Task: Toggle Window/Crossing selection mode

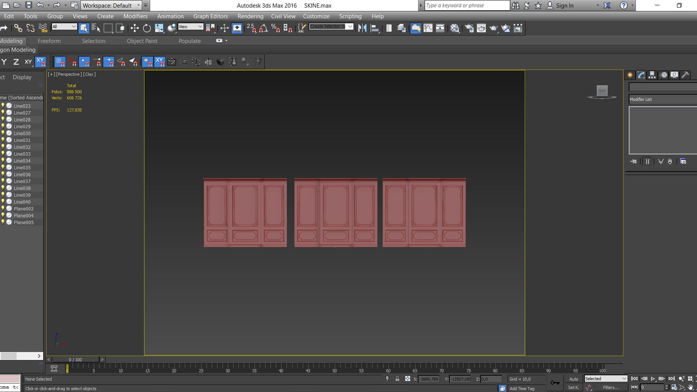Action: [x=121, y=28]
